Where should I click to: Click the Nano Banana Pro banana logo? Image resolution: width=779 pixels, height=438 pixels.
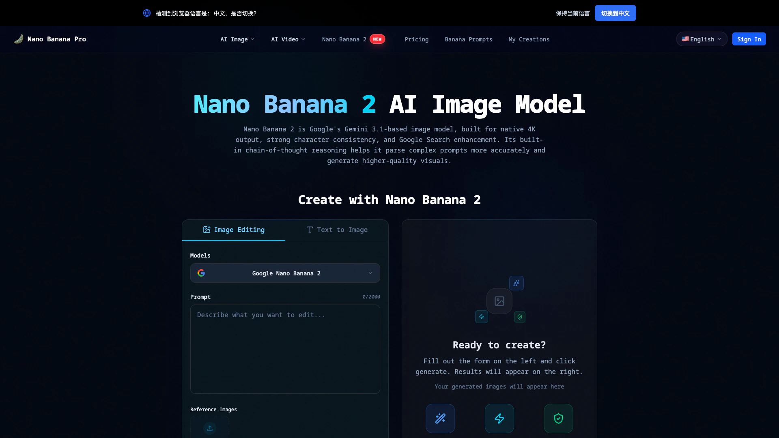pos(19,39)
